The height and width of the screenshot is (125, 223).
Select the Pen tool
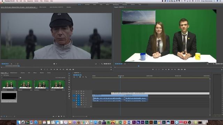click(x=69, y=94)
